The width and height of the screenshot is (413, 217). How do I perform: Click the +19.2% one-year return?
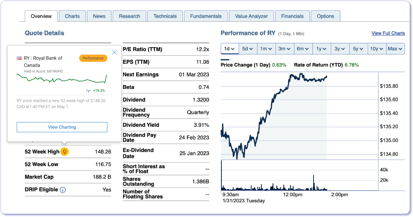99,90
